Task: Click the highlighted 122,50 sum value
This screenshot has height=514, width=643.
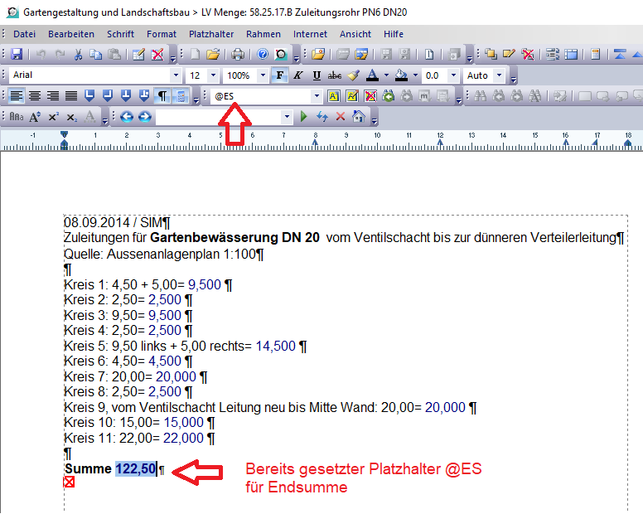Action: click(136, 469)
